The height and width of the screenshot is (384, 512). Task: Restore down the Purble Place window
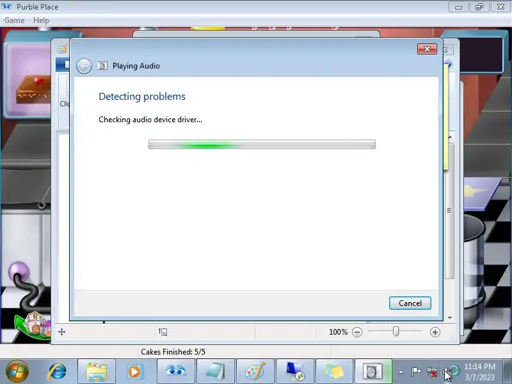point(479,7)
